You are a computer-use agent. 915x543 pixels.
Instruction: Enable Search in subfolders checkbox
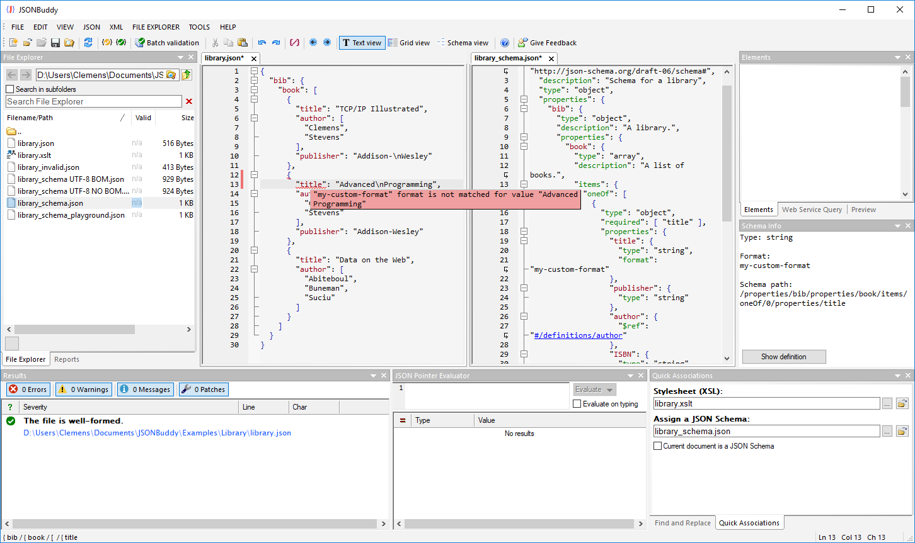pos(9,89)
